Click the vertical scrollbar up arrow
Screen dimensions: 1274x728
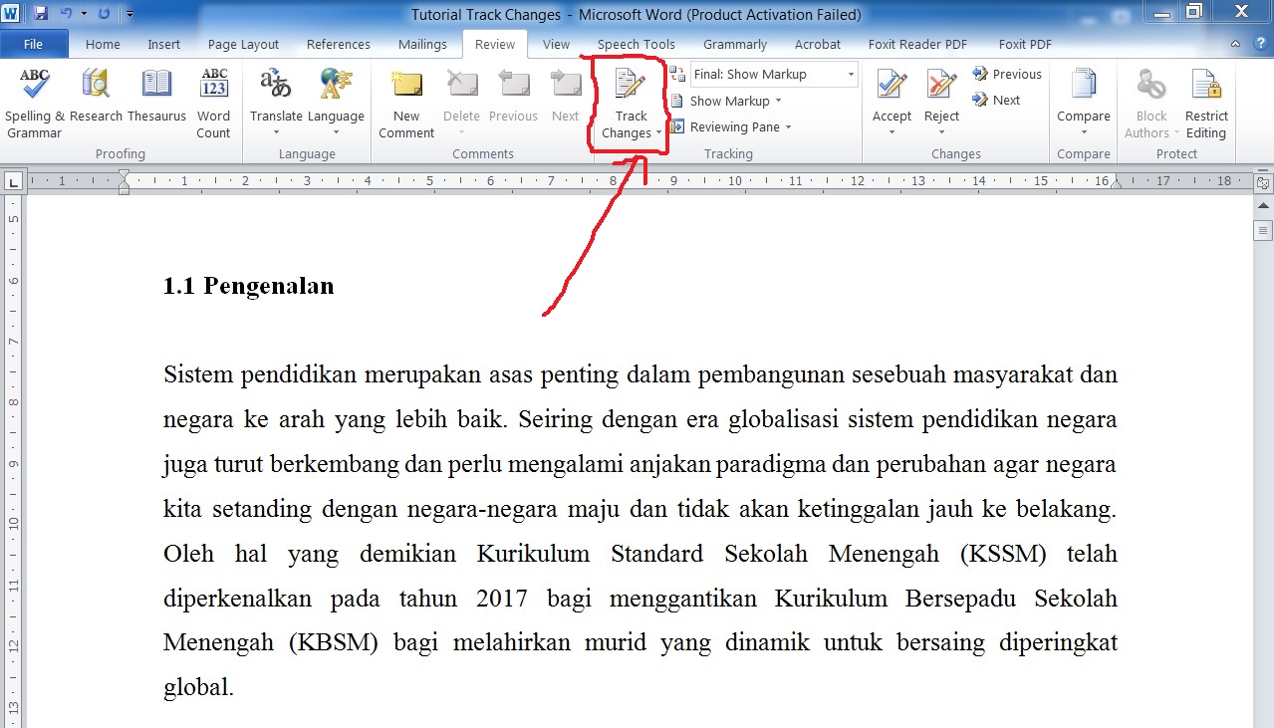1263,205
